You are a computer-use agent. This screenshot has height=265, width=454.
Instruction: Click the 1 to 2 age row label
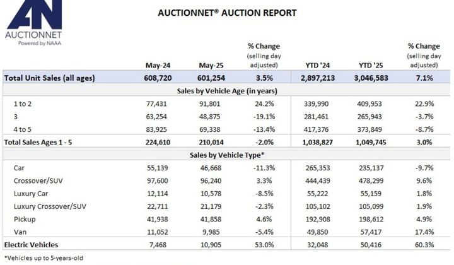(23, 103)
